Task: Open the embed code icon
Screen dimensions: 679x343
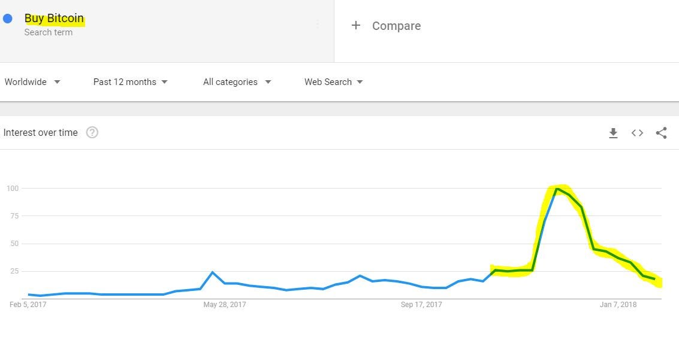Action: tap(637, 133)
